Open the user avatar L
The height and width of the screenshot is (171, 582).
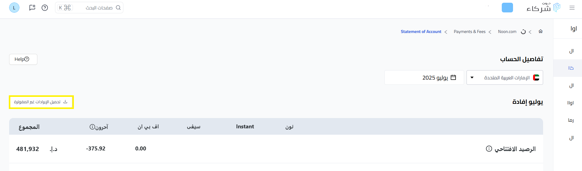[x=14, y=8]
